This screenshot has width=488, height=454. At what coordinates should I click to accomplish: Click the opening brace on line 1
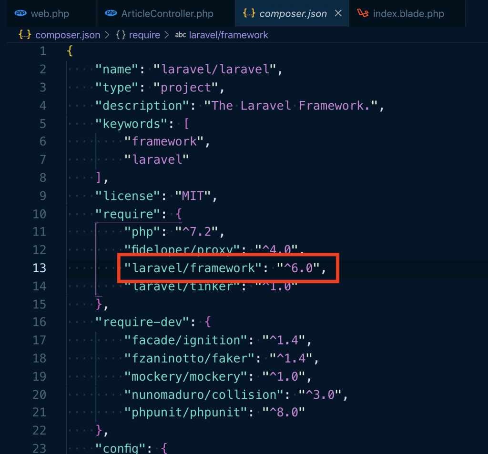pos(70,51)
